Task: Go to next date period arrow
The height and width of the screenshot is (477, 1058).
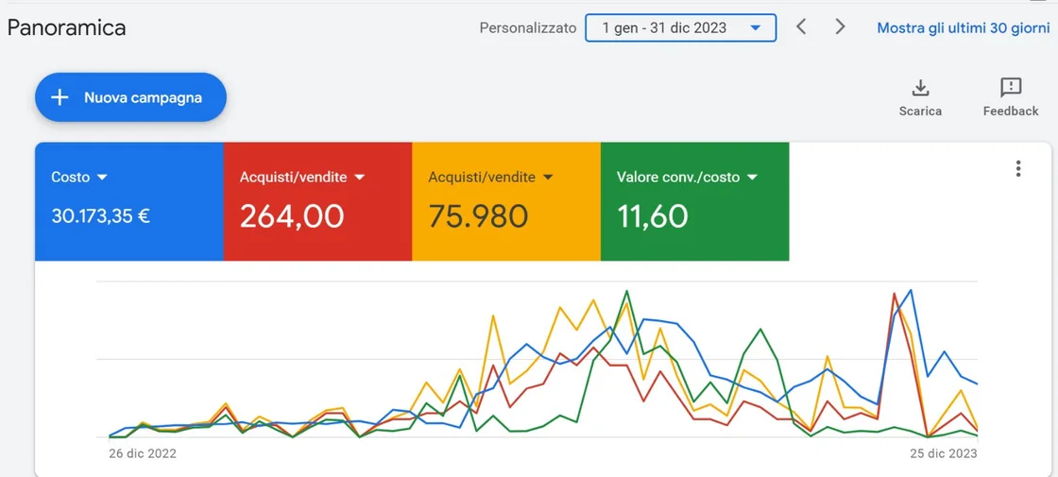Action: click(840, 27)
